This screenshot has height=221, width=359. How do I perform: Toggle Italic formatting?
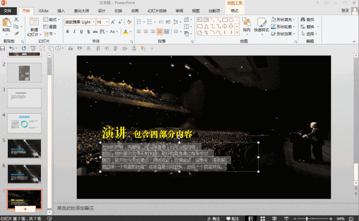(x=75, y=31)
